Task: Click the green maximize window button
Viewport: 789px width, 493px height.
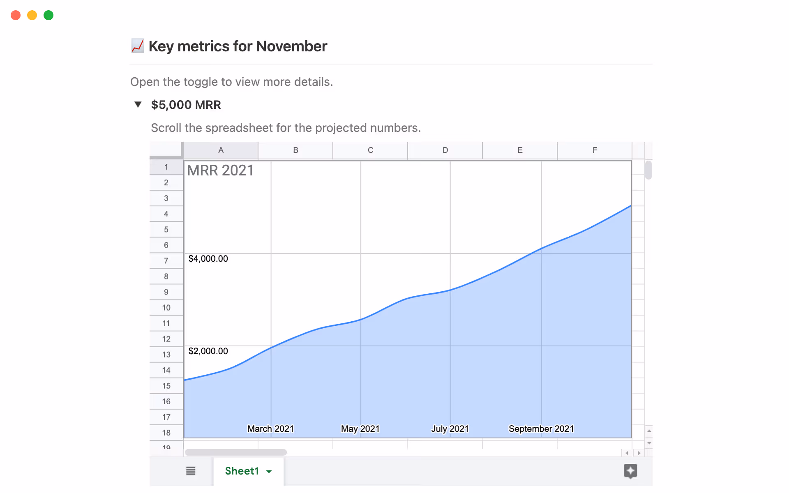Action: click(48, 15)
